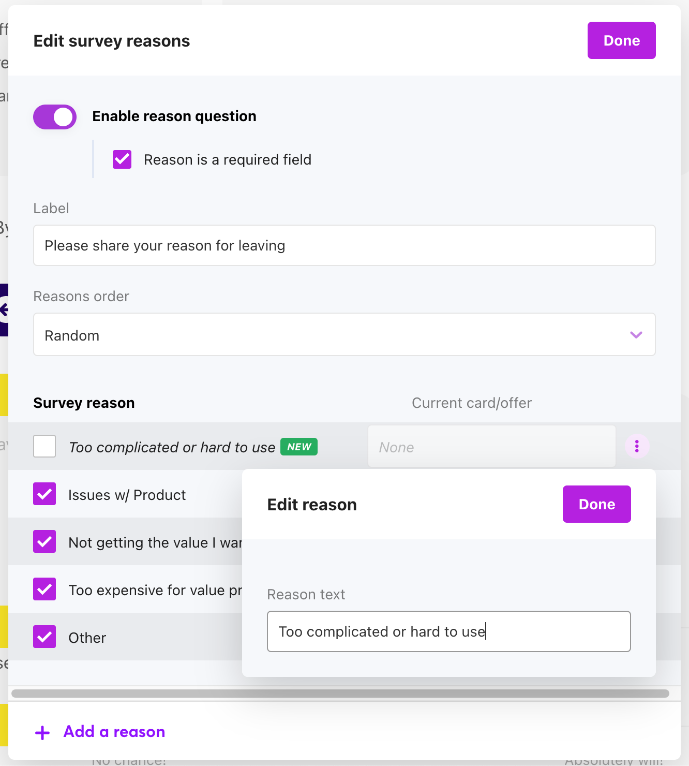Uncheck 'Reason is a required field'

[x=122, y=159]
